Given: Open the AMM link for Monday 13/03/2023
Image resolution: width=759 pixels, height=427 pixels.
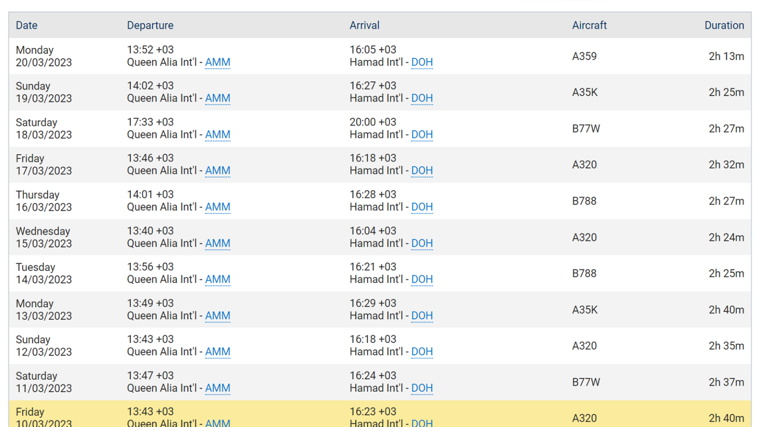Looking at the screenshot, I should click(217, 316).
